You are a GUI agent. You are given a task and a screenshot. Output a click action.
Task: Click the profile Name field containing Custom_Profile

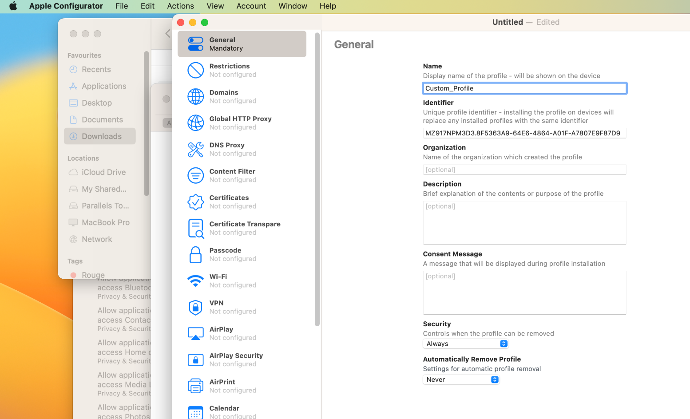click(x=524, y=88)
